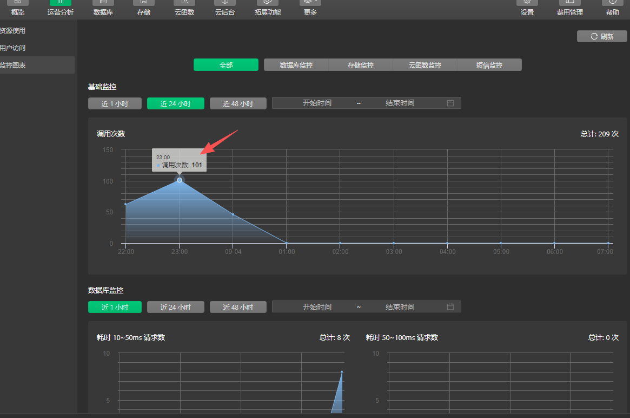Viewport: 630px width, 418px height.
Task: Open the 运营分析 section
Action: (60, 8)
